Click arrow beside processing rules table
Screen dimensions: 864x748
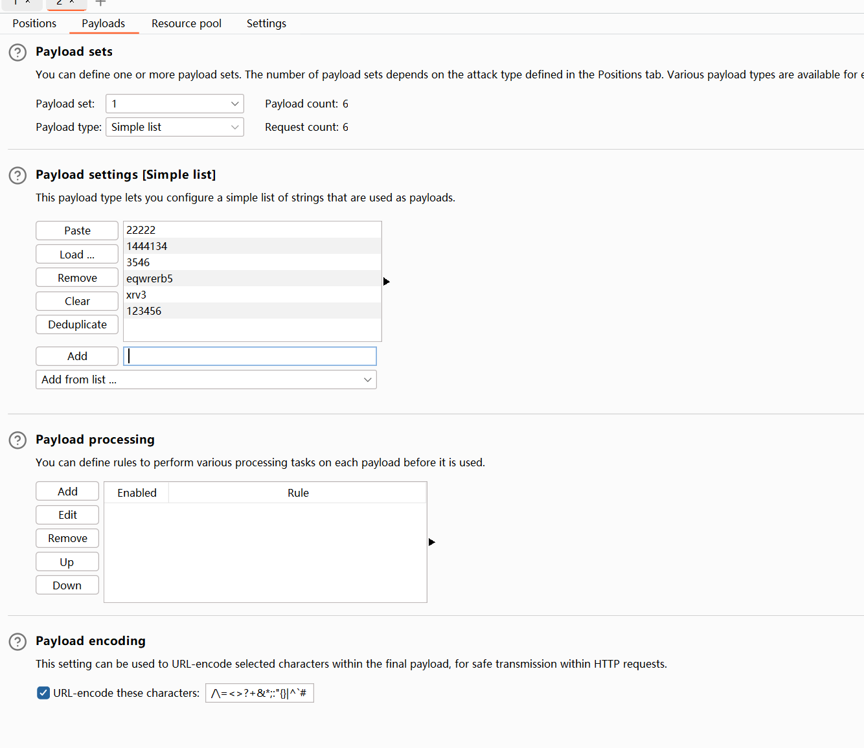coord(432,542)
